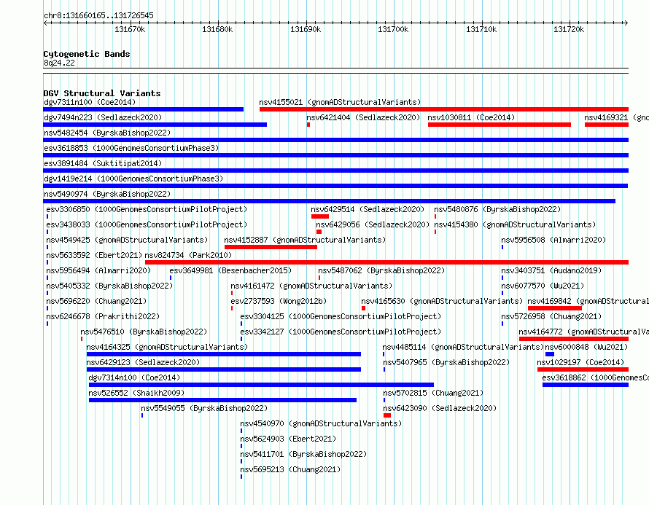
Task: Click the nsv4169842 variant label
Action: (588, 301)
